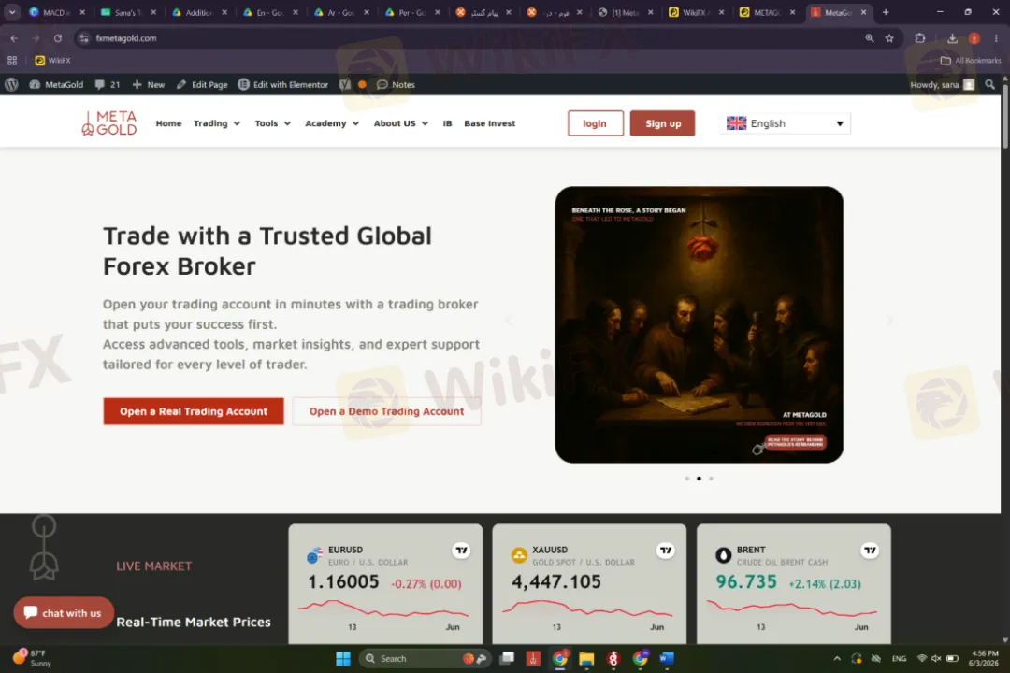
Task: Click the Yoast SEO icon in admin bar
Action: pyautogui.click(x=344, y=84)
